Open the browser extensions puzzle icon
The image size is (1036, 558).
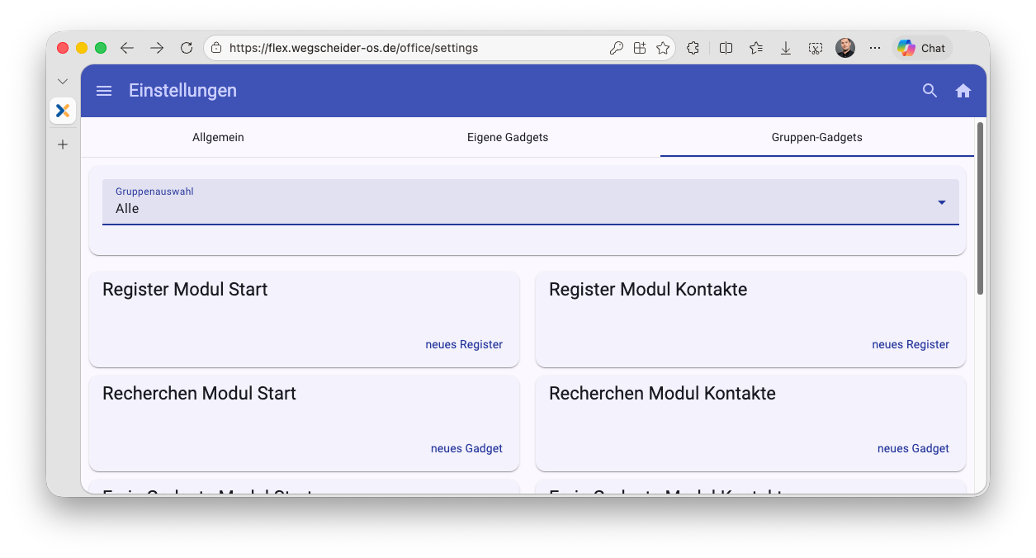(x=693, y=48)
